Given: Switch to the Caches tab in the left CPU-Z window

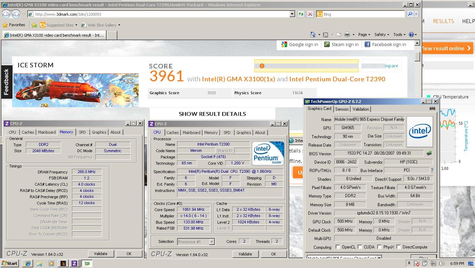Looking at the screenshot, I should 28,132.
